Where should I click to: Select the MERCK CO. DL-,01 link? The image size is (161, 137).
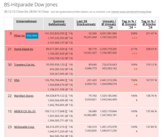point(25,111)
